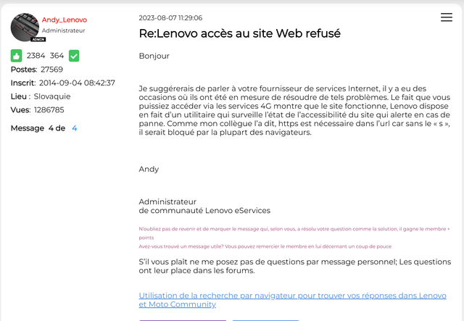464x321 pixels.
Task: Click the green checkmark solutions icon
Action: pos(74,56)
